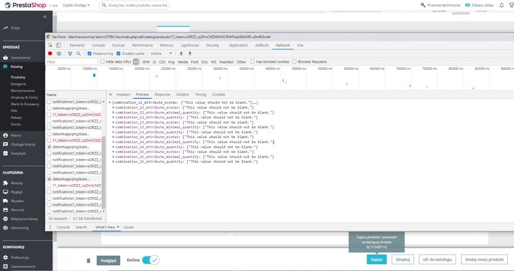Delete product via trash icon

click(x=88, y=261)
